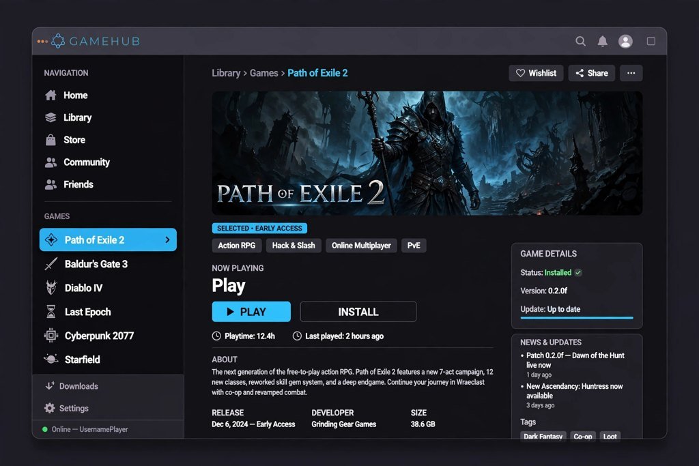Open the notifications bell

(602, 42)
